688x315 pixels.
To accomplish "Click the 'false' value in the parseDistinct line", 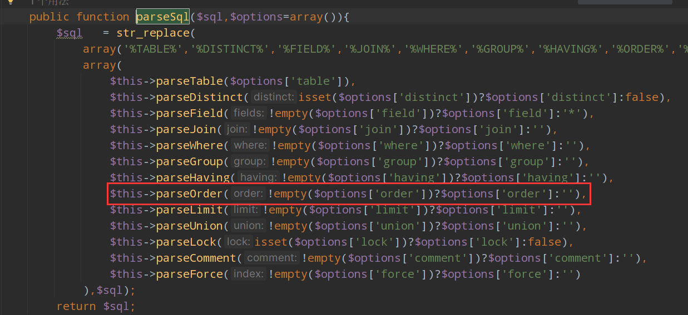I will 642,97.
